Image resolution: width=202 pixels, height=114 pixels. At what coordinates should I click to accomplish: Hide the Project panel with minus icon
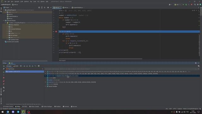51,8
